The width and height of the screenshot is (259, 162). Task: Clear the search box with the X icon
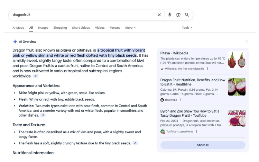pyautogui.click(x=159, y=15)
